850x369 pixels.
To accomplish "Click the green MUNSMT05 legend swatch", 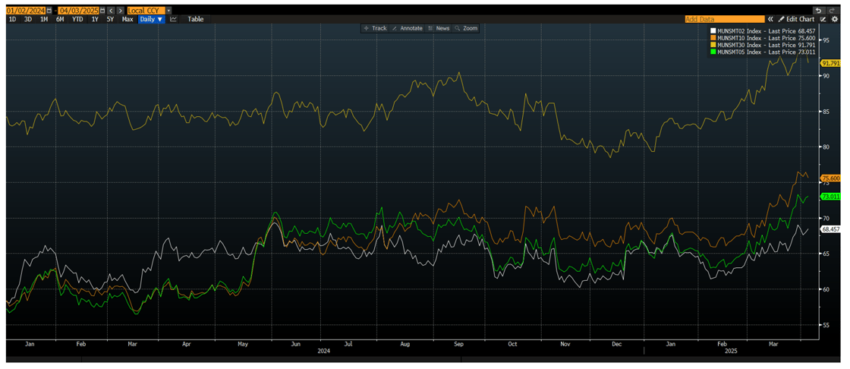I will click(x=713, y=52).
